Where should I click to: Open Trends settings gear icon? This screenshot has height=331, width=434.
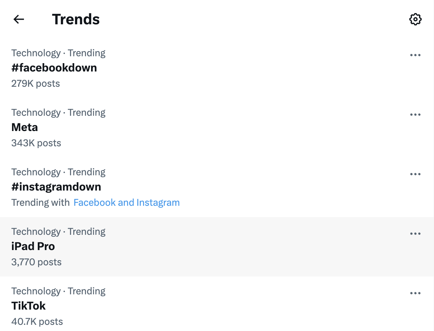(x=415, y=19)
